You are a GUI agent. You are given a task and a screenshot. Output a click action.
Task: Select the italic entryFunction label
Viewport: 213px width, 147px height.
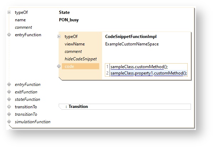(x=28, y=85)
